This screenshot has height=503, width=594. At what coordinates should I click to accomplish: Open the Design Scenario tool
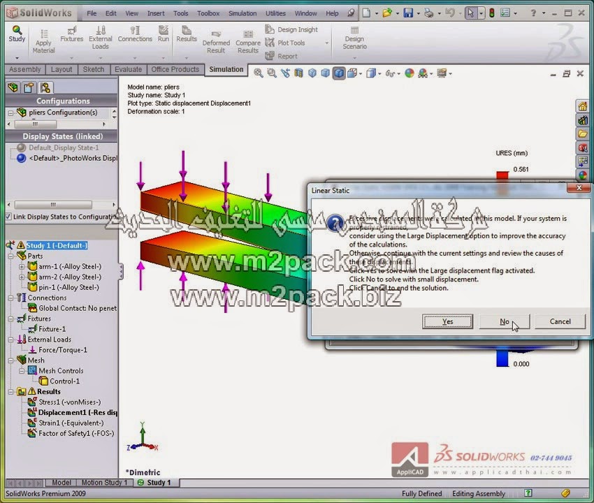coord(354,38)
